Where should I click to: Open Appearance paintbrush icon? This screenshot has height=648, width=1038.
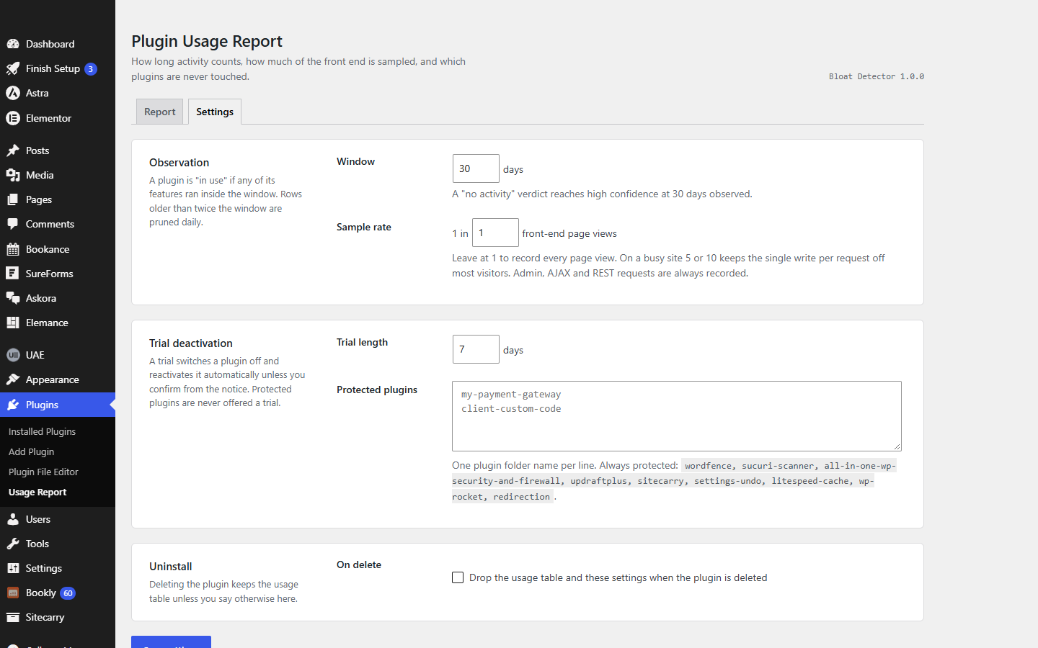coord(13,379)
